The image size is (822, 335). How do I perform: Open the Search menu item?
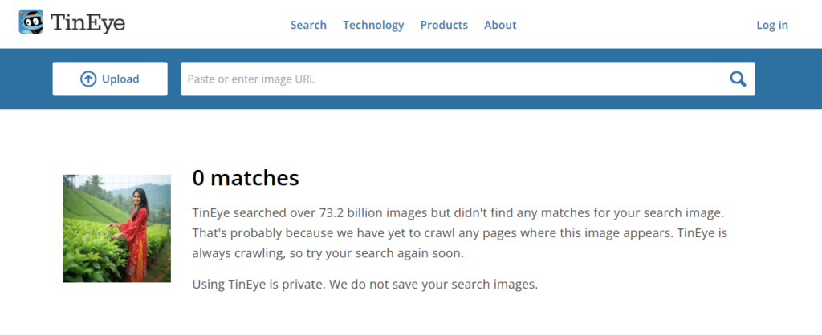308,25
